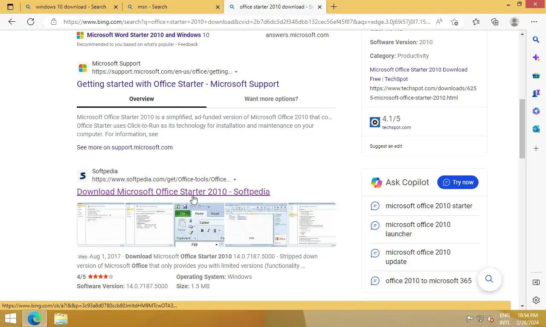
Task: Open sidebar Tools briefcase icon
Action: click(x=536, y=75)
